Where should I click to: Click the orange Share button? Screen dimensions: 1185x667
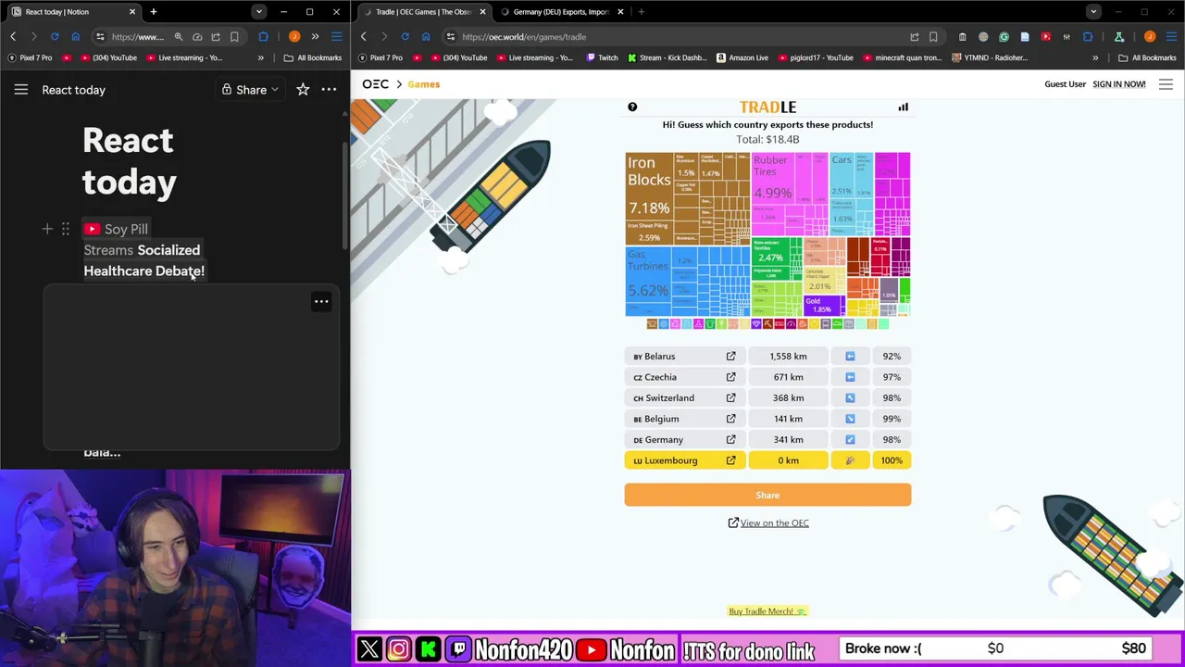click(767, 495)
